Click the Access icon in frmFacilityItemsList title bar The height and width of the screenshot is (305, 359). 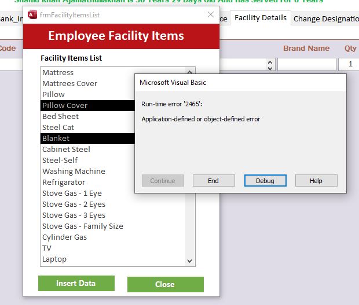click(x=32, y=15)
